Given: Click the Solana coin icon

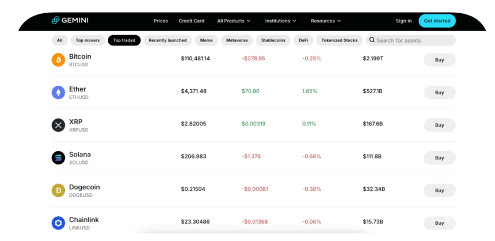Looking at the screenshot, I should (x=58, y=158).
